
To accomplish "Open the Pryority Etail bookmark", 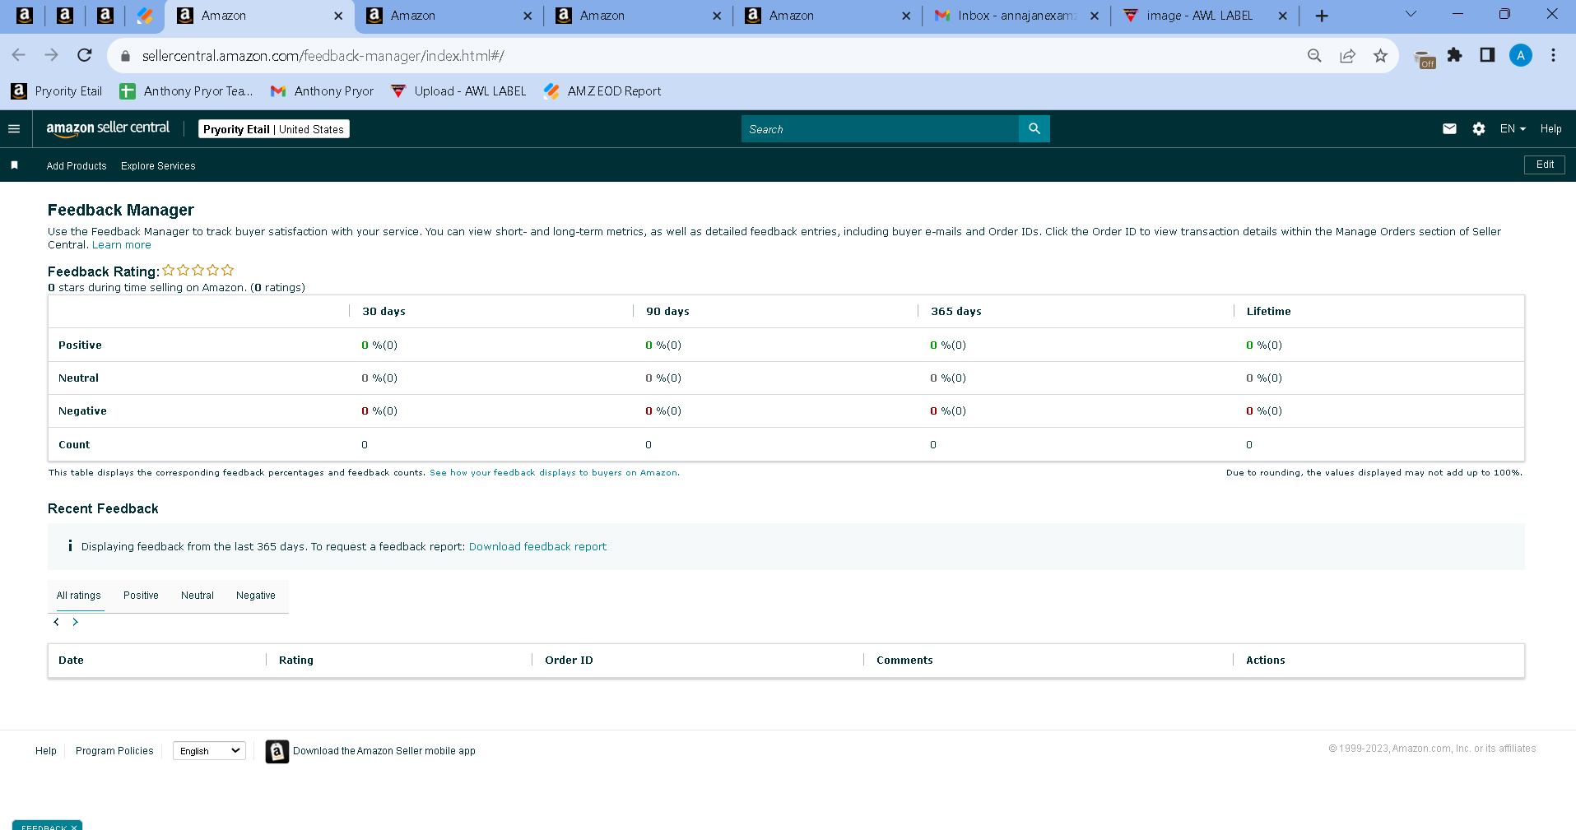I will [57, 91].
